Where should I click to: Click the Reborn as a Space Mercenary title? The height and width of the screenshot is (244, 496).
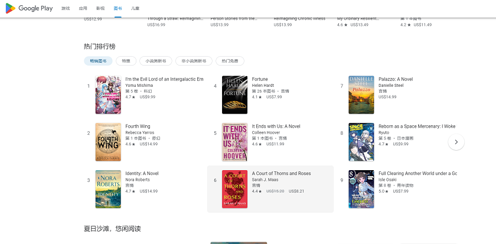coord(417,126)
